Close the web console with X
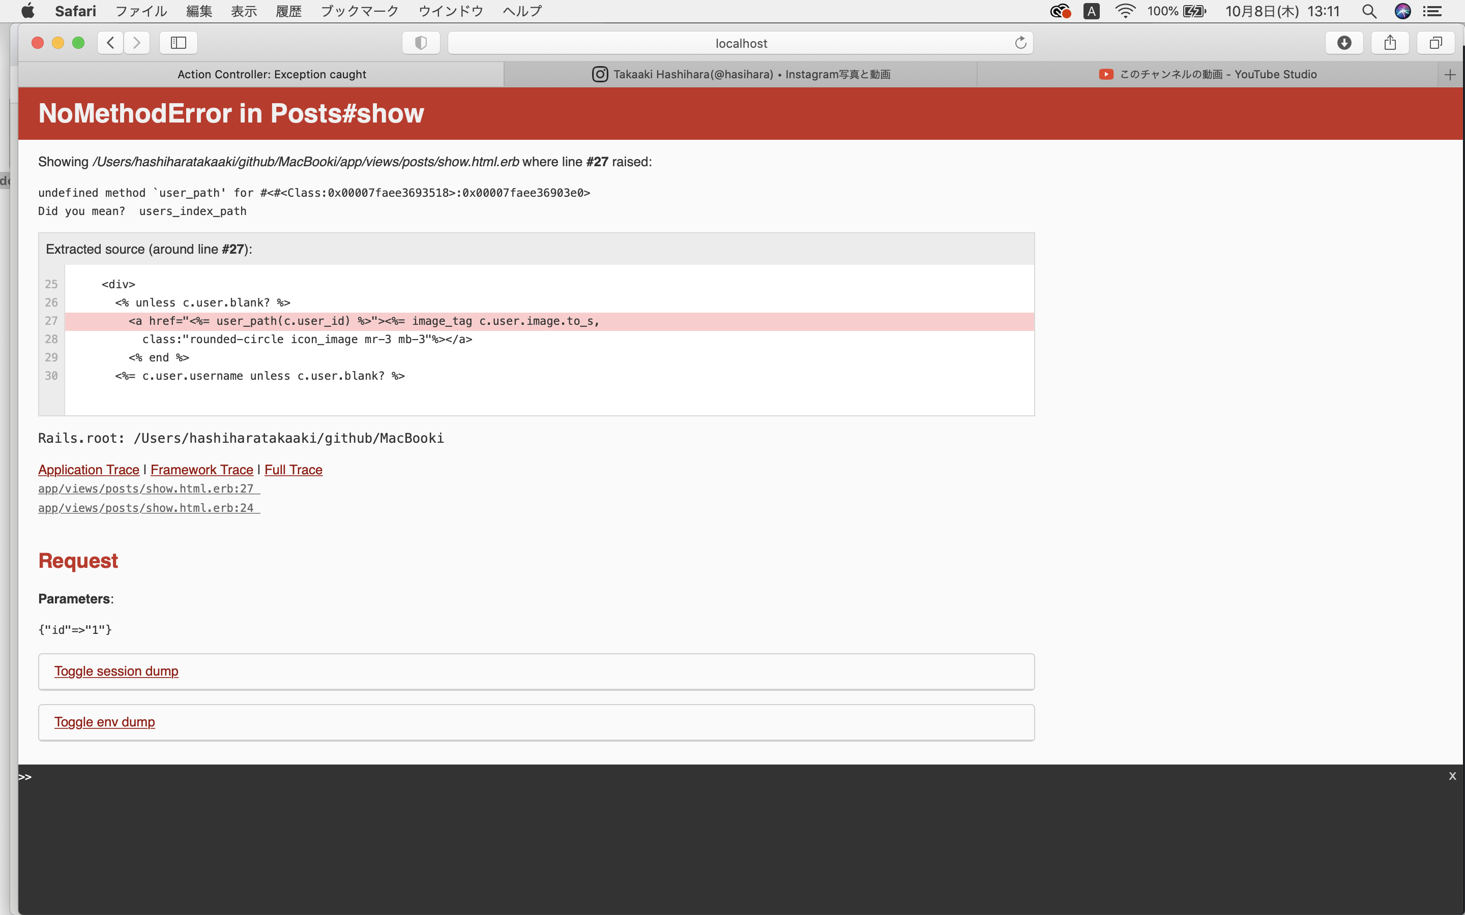Image resolution: width=1465 pixels, height=915 pixels. click(x=1452, y=776)
